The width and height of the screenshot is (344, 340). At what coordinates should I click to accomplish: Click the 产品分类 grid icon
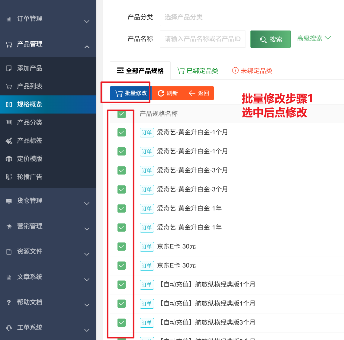click(x=9, y=123)
